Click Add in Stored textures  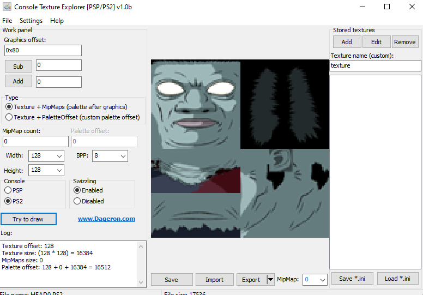point(347,42)
